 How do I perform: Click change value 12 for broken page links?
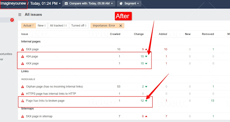pyautogui.click(x=142, y=101)
